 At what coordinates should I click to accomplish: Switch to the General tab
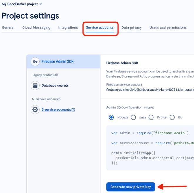pos(8,27)
